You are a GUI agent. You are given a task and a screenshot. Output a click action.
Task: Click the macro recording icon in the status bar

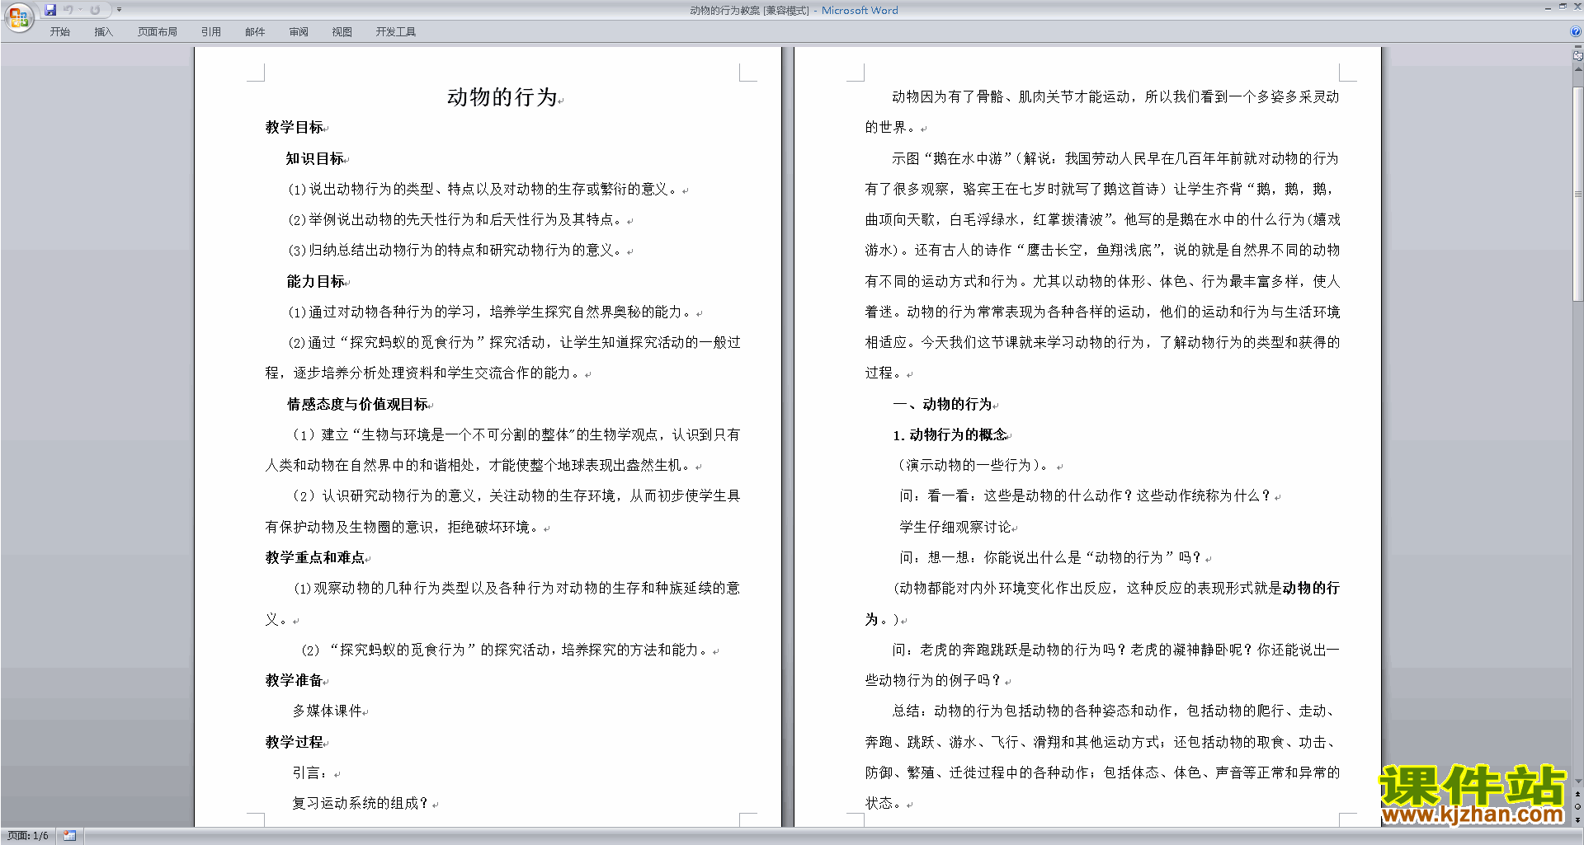69,836
